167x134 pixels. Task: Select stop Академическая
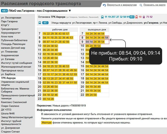click(x=10, y=56)
